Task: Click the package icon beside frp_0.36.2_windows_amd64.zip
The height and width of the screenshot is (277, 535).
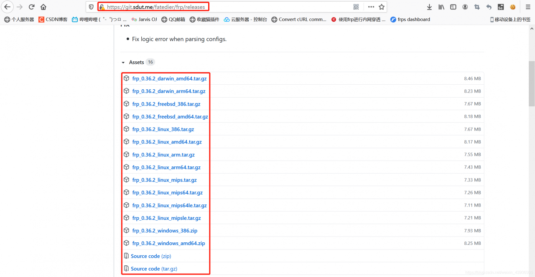Action: [126, 243]
